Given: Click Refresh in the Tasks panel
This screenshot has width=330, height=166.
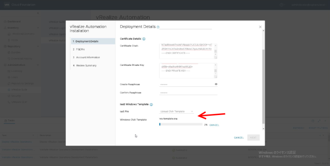Looking at the screenshot, I should click(299, 128).
